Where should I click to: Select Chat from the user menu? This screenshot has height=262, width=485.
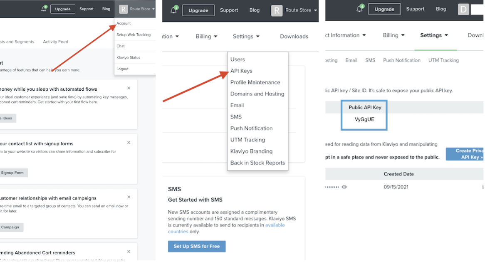coord(120,46)
